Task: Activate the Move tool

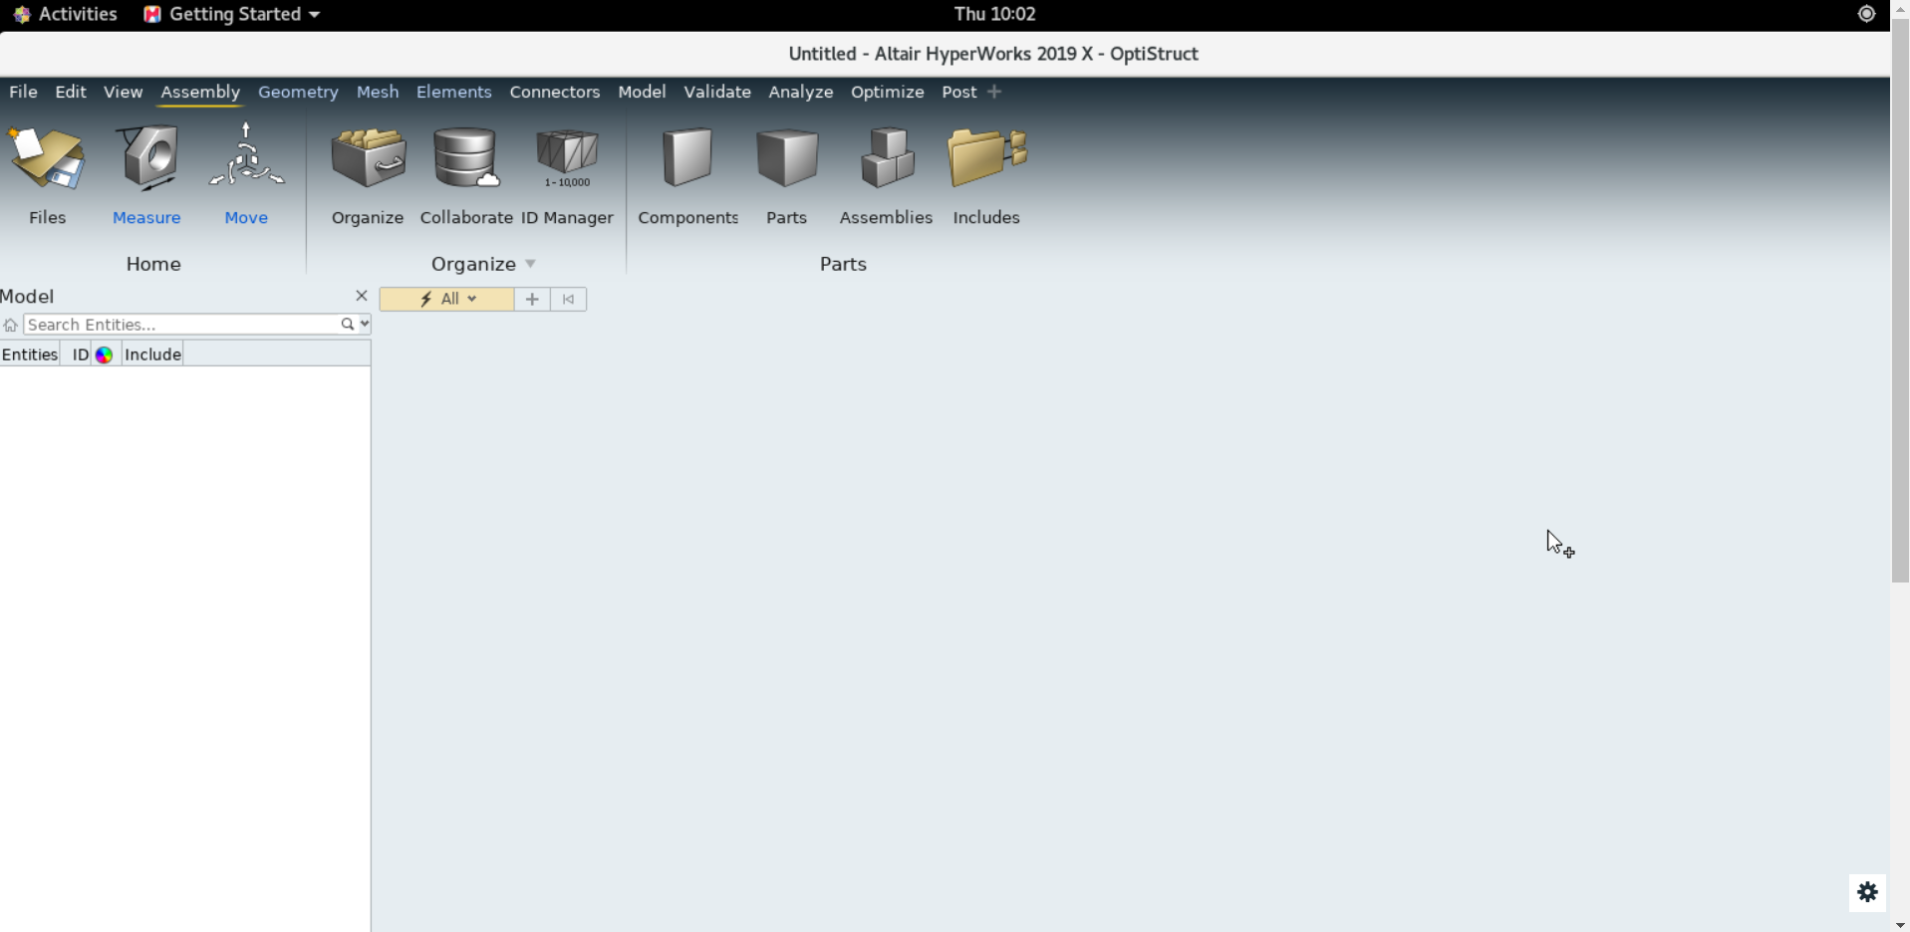Action: 246,156
